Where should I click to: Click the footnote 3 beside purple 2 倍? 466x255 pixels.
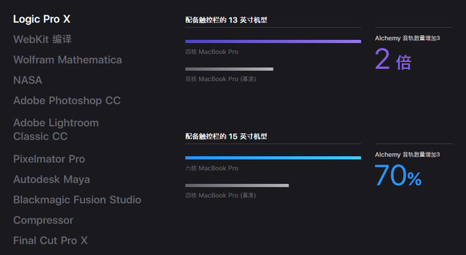438,38
